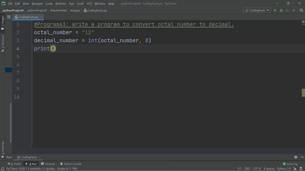This screenshot has width=305, height=171.
Task: Click the number 8 argument on line 3
Action: pos(147,40)
